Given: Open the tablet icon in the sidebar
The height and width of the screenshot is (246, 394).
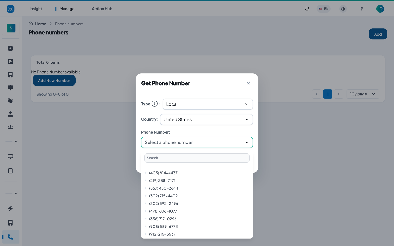Looking at the screenshot, I should coord(10,171).
